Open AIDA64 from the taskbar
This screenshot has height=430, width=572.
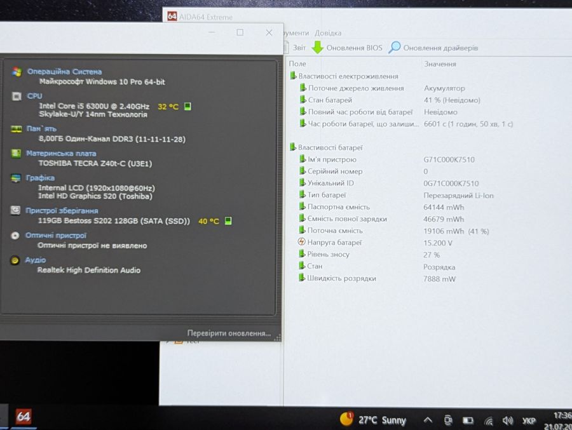click(24, 417)
